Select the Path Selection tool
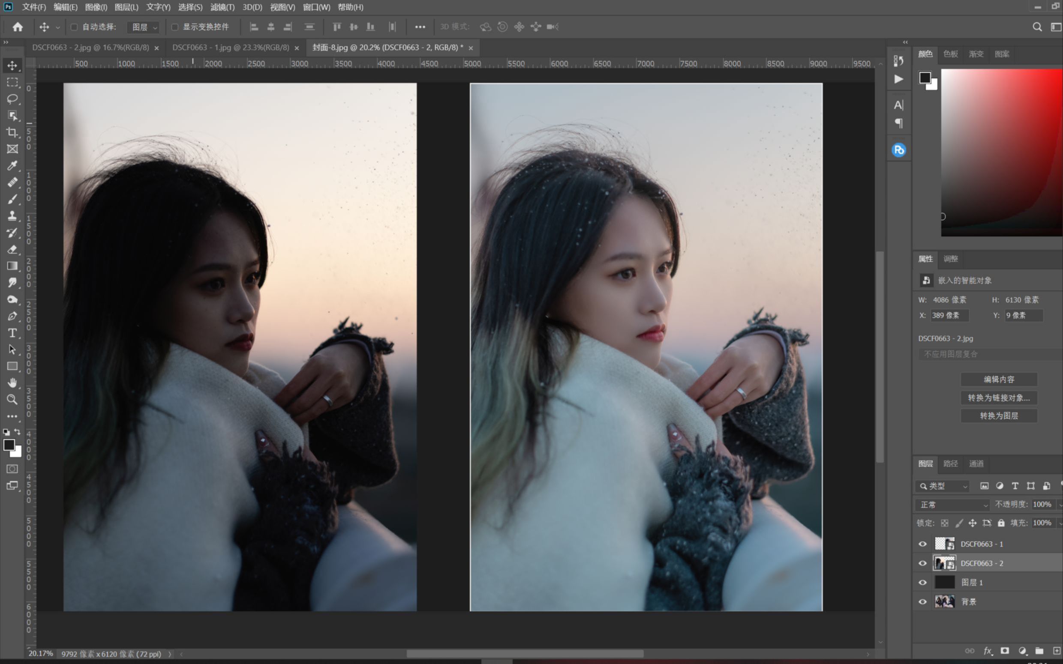1063x664 pixels. pyautogui.click(x=12, y=350)
